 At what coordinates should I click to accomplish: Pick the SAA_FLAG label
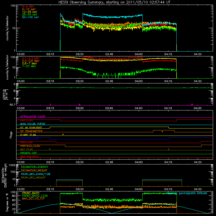26,142
